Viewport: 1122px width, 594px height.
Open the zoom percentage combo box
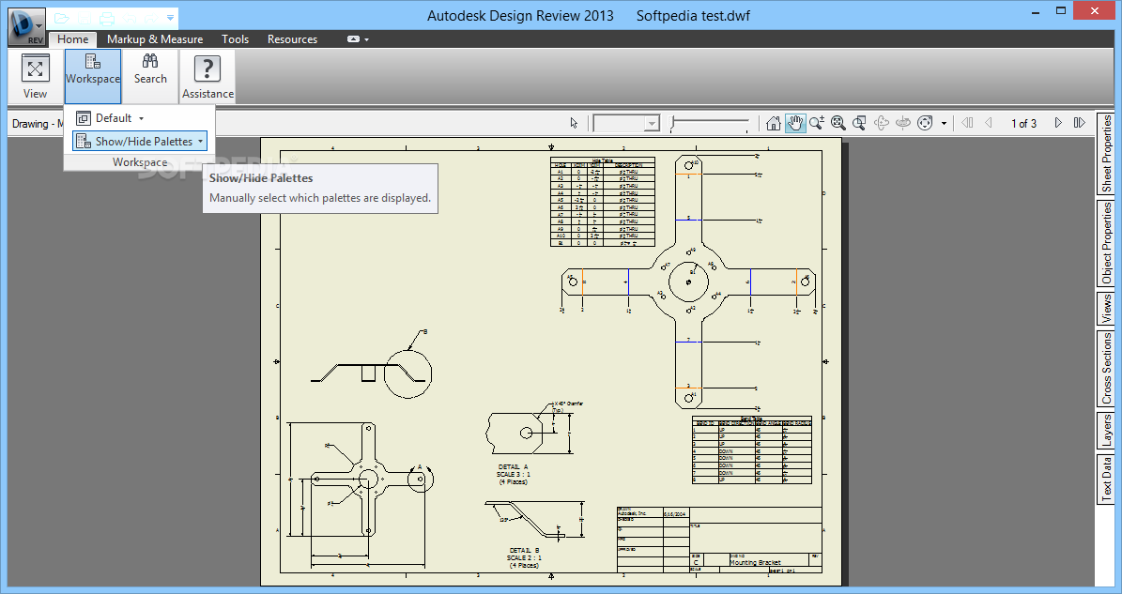pos(626,124)
